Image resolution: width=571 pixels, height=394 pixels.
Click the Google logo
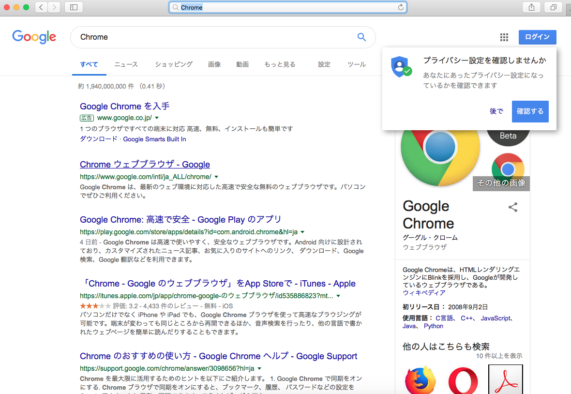tap(34, 37)
